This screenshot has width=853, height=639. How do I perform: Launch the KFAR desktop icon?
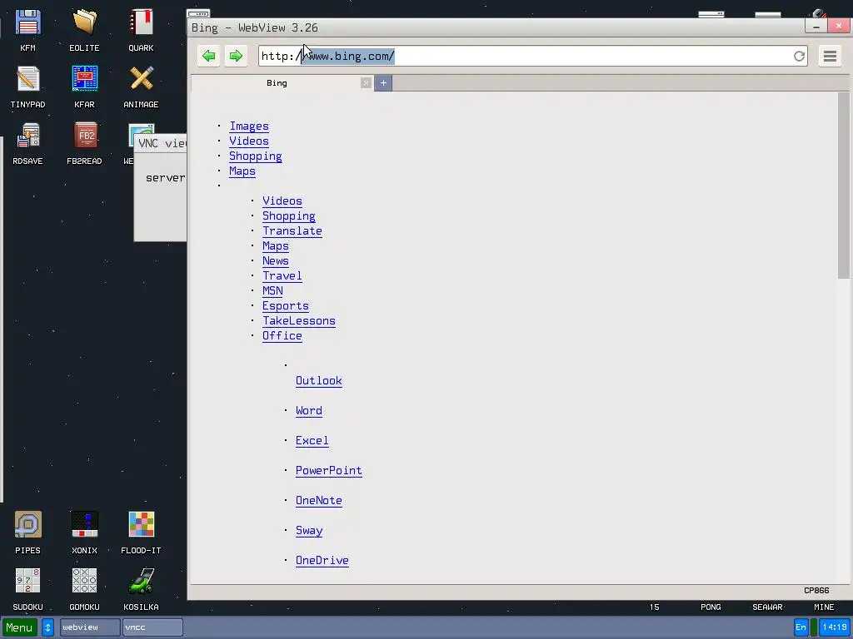[x=84, y=87]
